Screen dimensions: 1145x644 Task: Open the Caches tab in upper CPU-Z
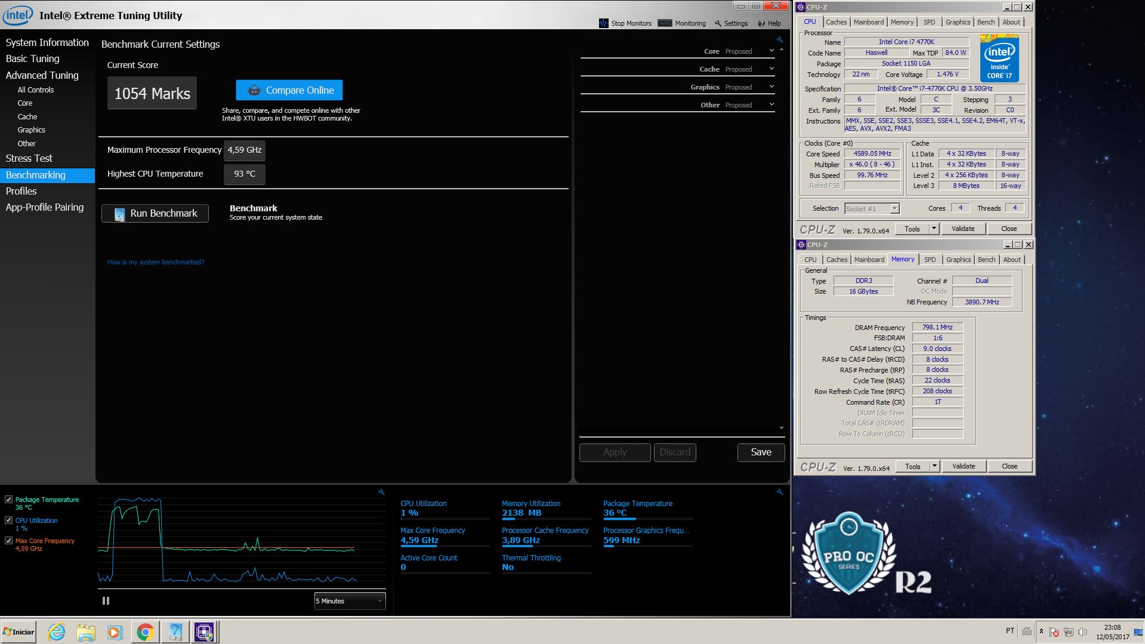pyautogui.click(x=836, y=22)
